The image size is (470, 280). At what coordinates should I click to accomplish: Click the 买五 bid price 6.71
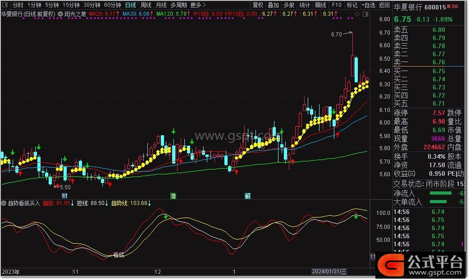(x=438, y=103)
